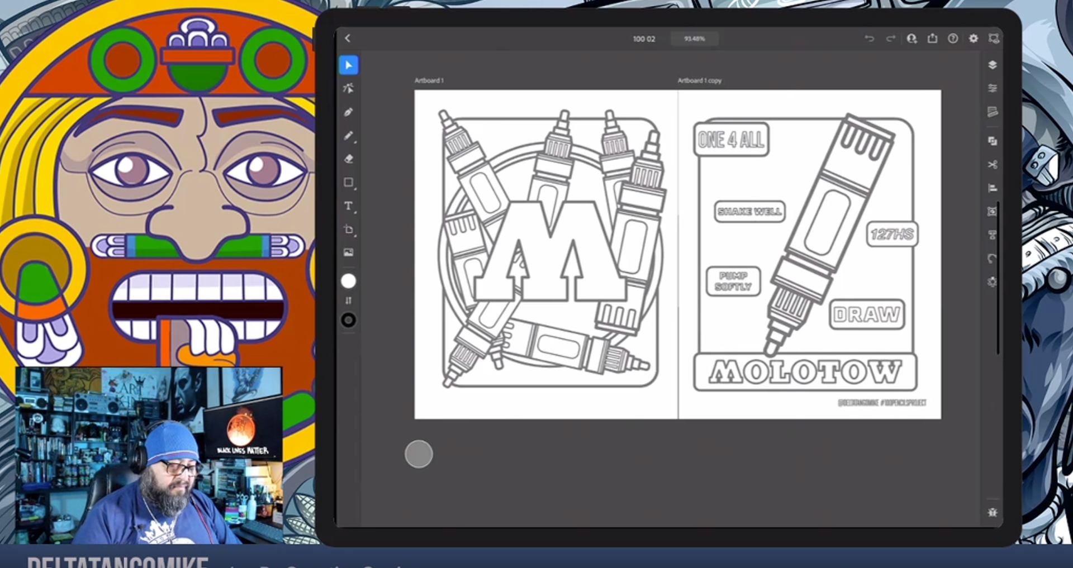
Task: Select the SHAKE WELL label on canvas
Action: [x=749, y=211]
